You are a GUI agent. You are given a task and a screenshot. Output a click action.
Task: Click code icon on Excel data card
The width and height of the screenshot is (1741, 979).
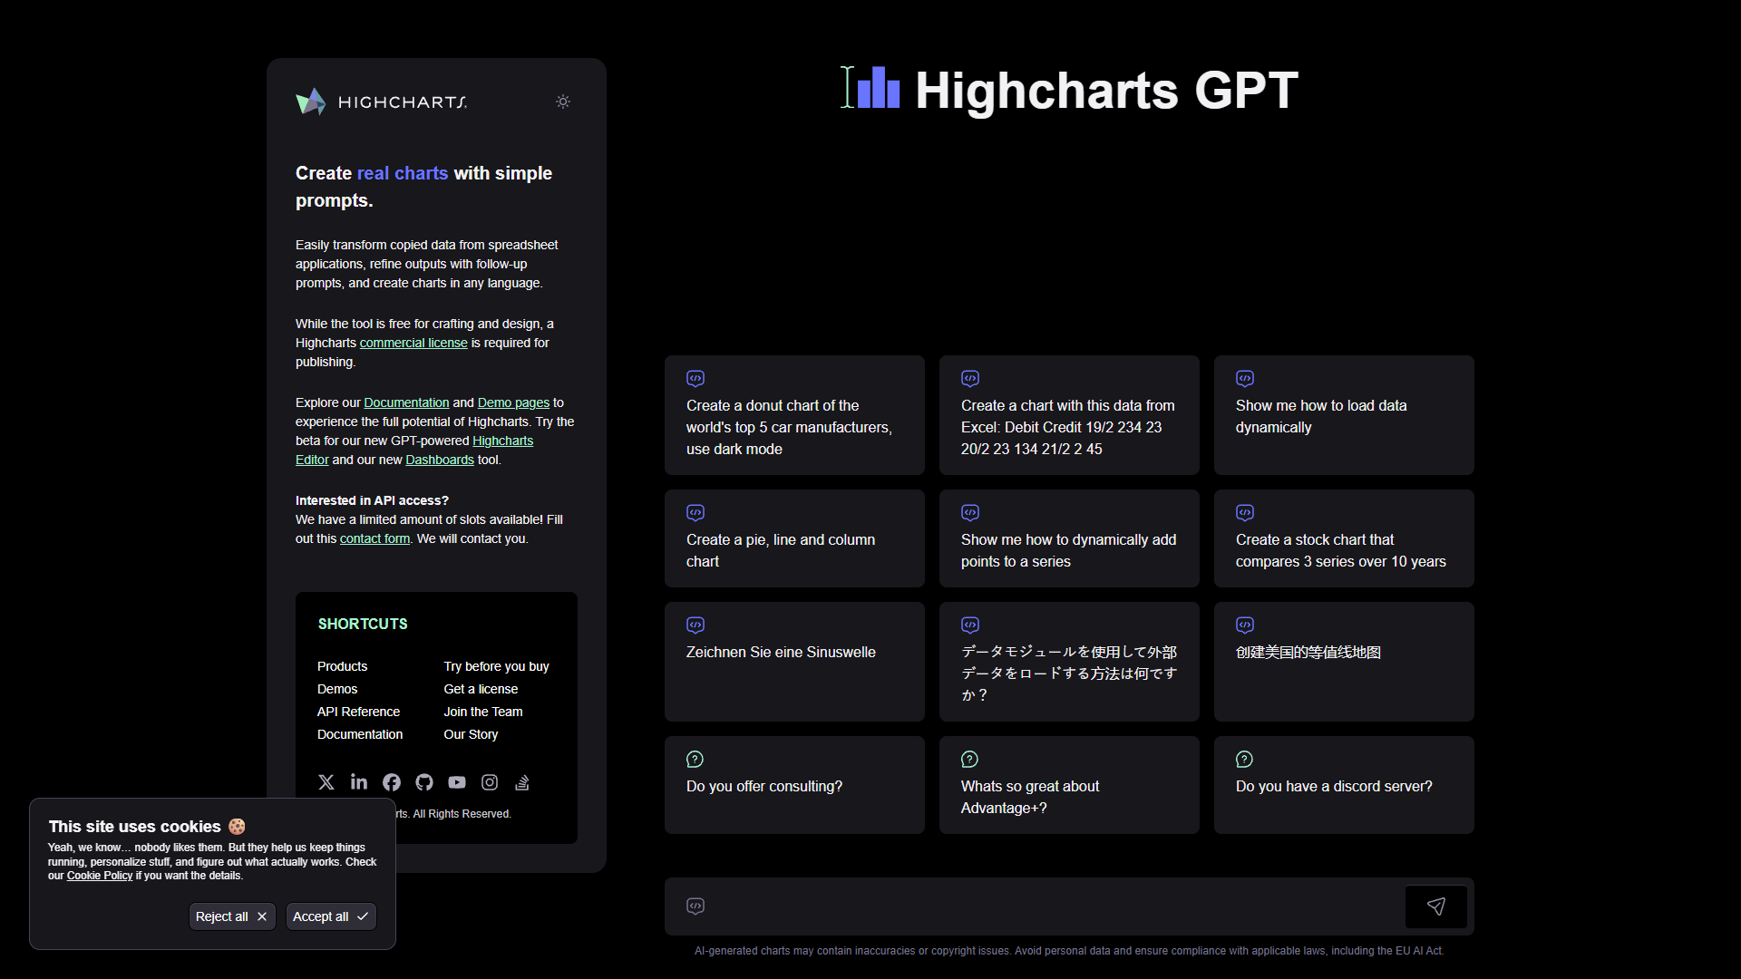(x=970, y=378)
